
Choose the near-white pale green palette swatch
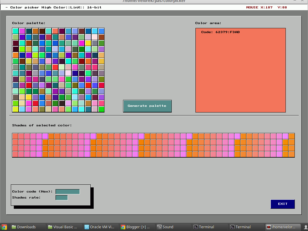62,67
